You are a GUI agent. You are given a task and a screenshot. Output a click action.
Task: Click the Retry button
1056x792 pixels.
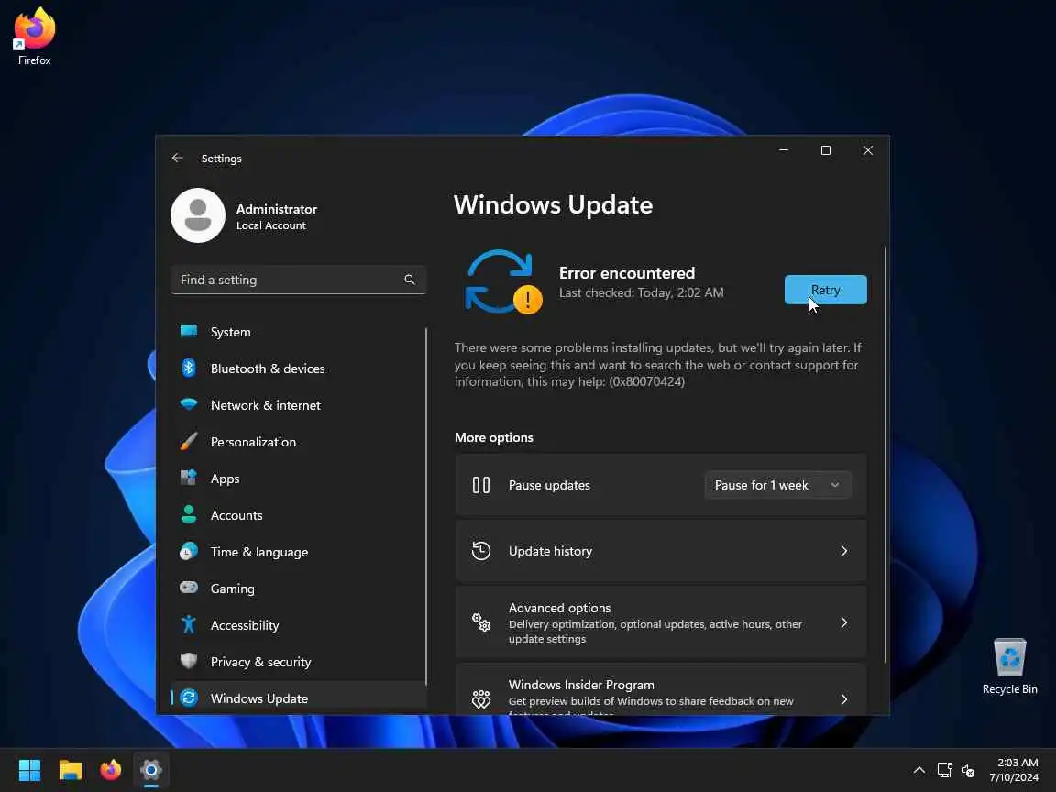[x=825, y=290]
